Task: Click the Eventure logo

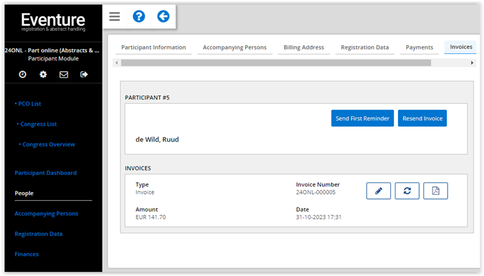Action: 53,22
